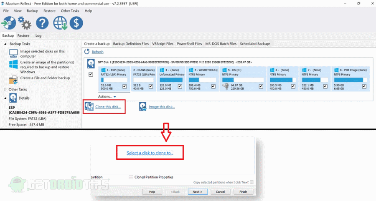Open the Actions dropdown
Screen dimensions: 376x201
(x=107, y=96)
